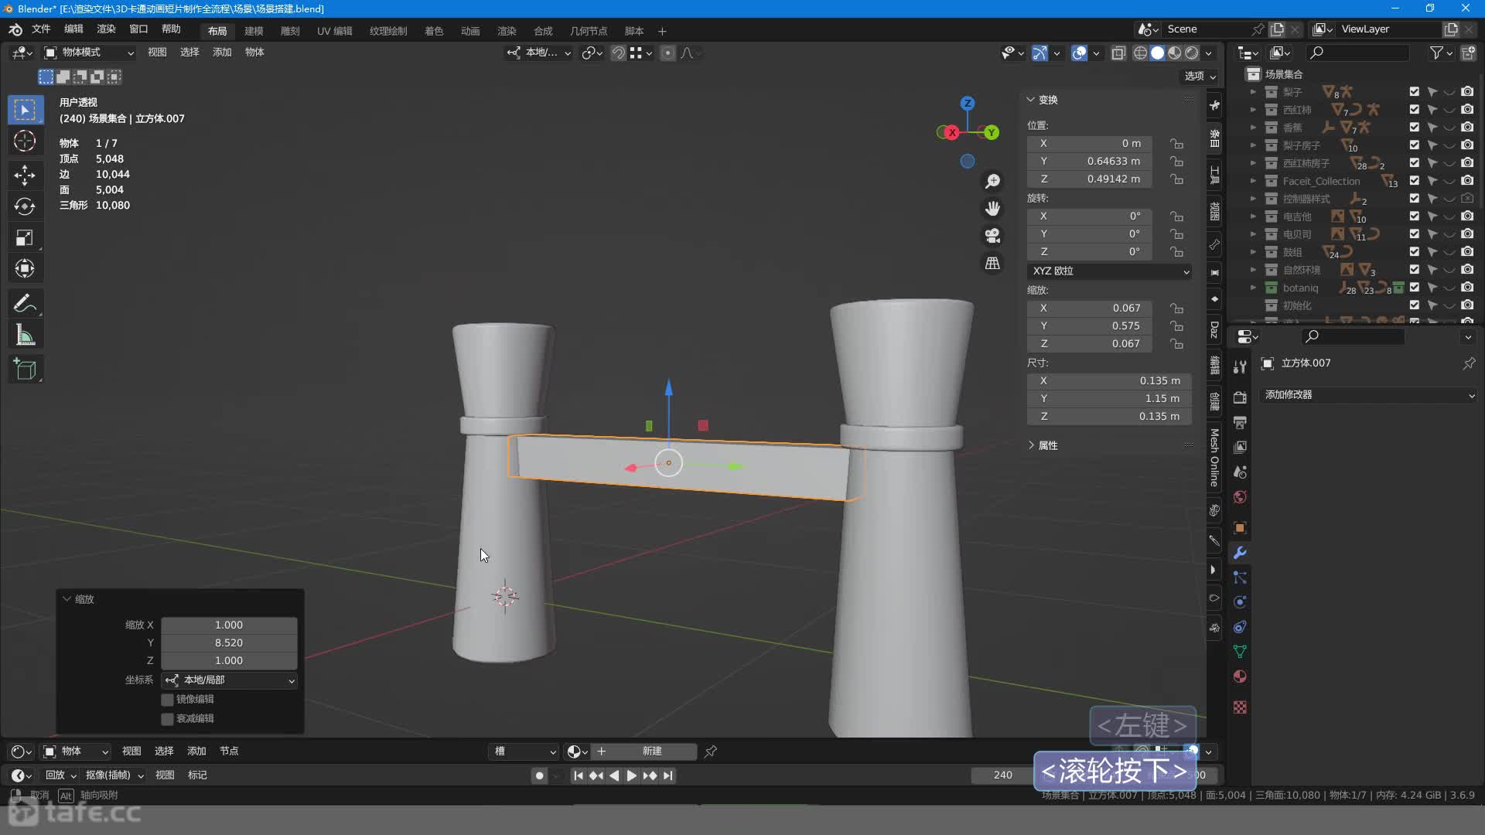Screen dimensions: 1485x835
Task: Add a new workspace with plus button
Action: [662, 31]
